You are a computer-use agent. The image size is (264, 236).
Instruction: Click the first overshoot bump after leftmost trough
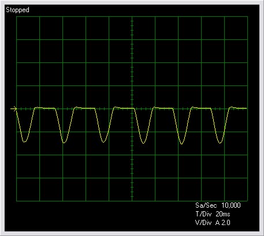39,107
